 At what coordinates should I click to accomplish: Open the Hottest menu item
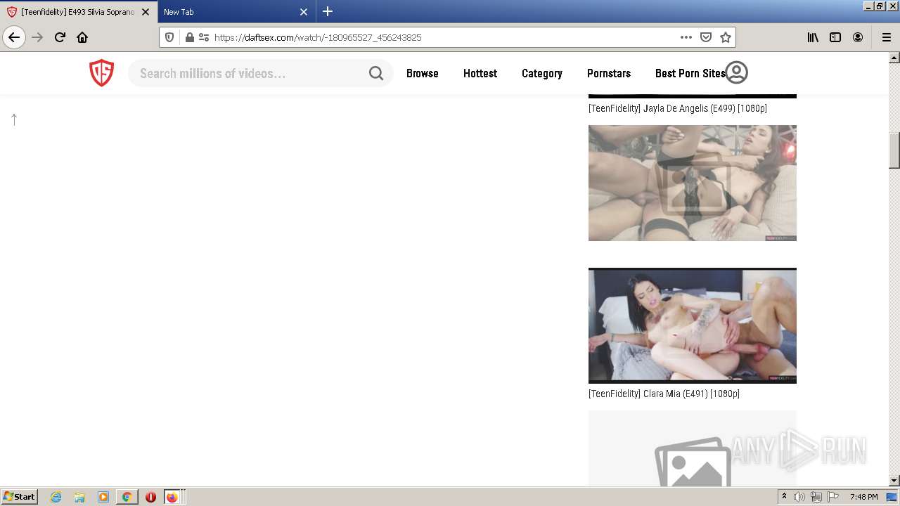(x=480, y=73)
